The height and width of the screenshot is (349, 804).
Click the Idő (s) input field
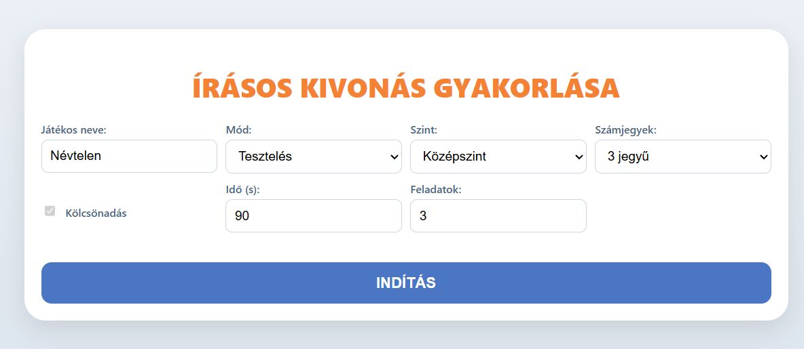click(x=313, y=216)
